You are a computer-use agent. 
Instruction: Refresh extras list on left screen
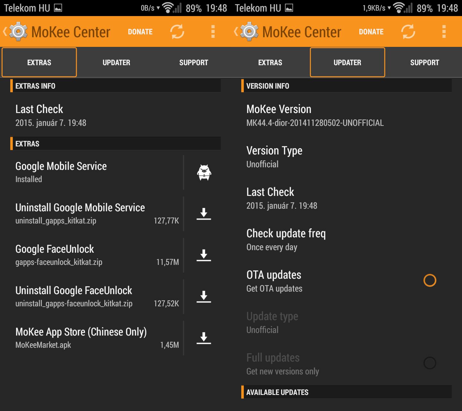point(177,31)
